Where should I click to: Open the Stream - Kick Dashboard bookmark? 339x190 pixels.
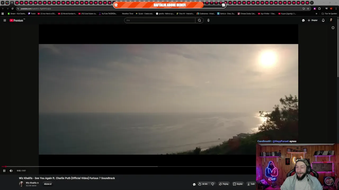(x=17, y=14)
